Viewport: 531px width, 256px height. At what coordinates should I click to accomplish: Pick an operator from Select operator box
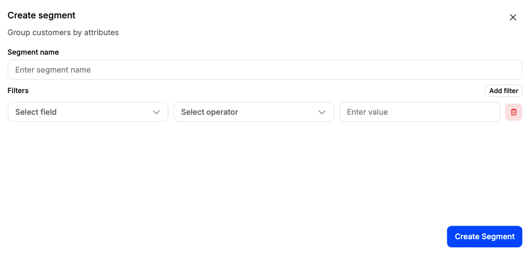[x=254, y=112]
